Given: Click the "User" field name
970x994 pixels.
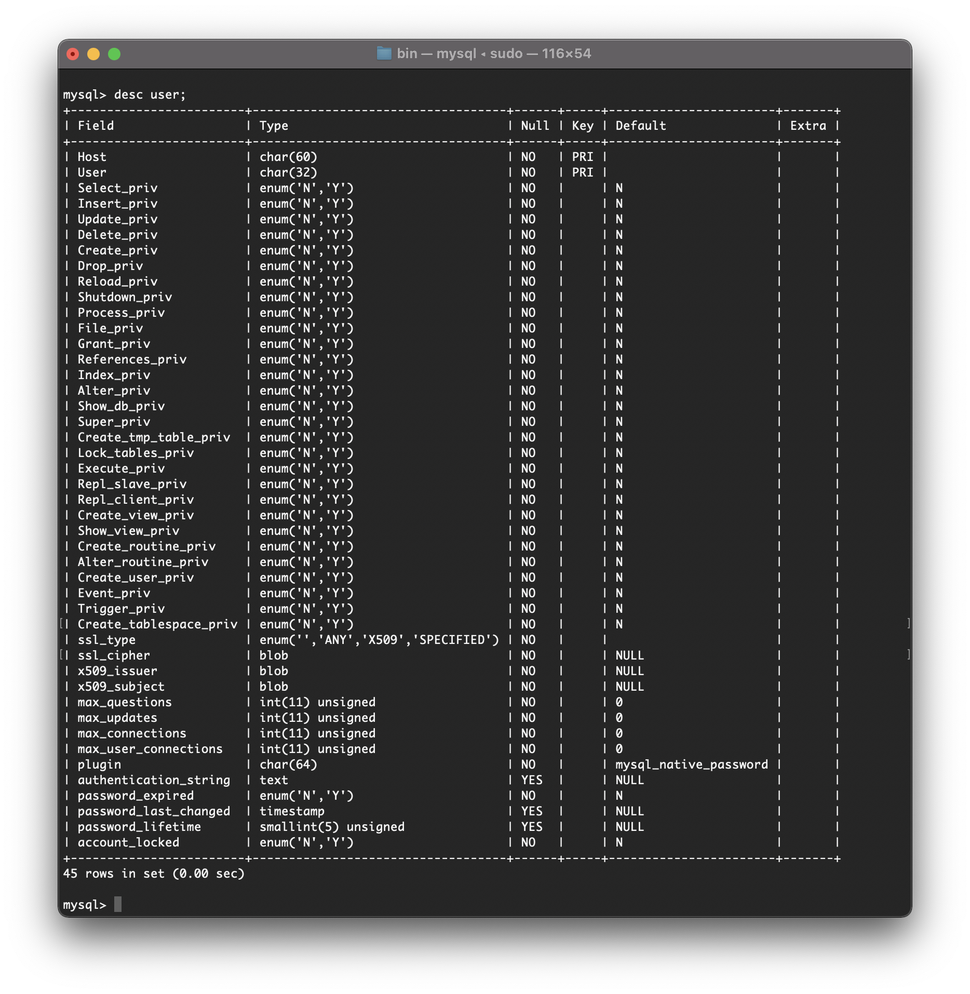Looking at the screenshot, I should (x=92, y=172).
